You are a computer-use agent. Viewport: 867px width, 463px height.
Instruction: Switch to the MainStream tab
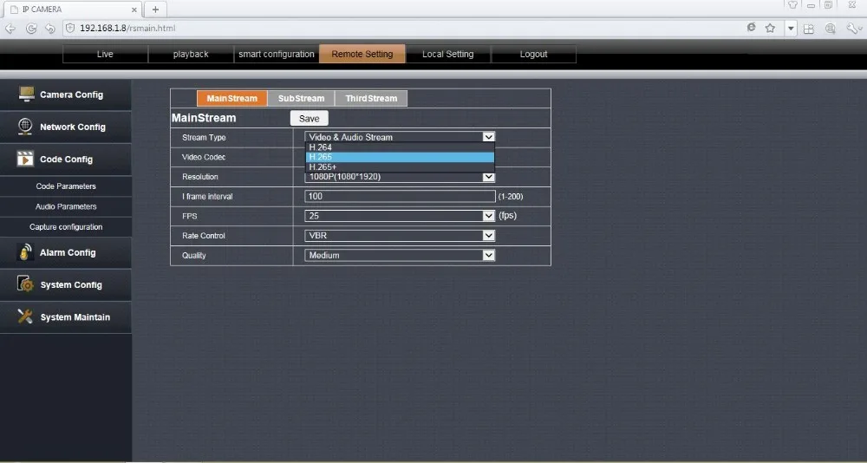(232, 99)
